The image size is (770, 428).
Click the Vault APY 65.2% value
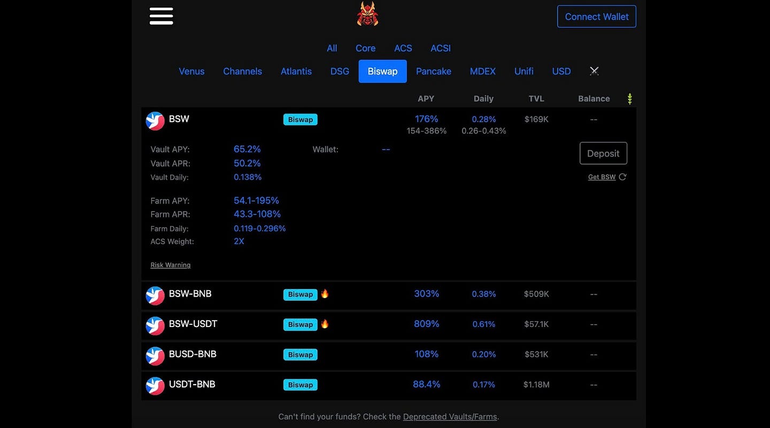coord(247,149)
